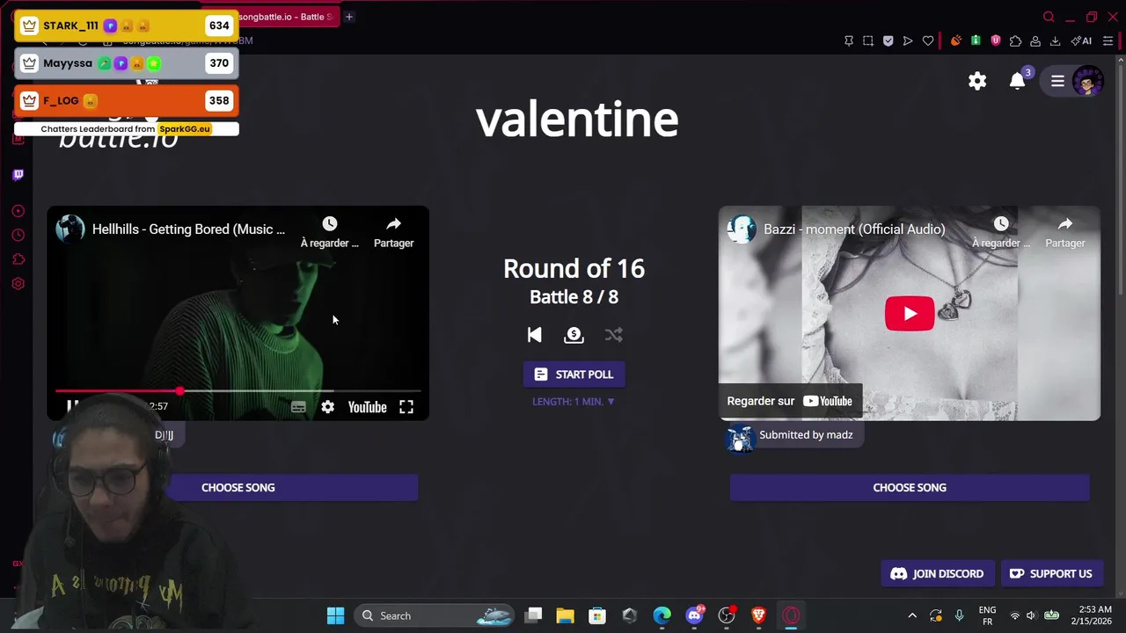1126x633 pixels.
Task: Show hidden system tray icons
Action: [x=912, y=615]
